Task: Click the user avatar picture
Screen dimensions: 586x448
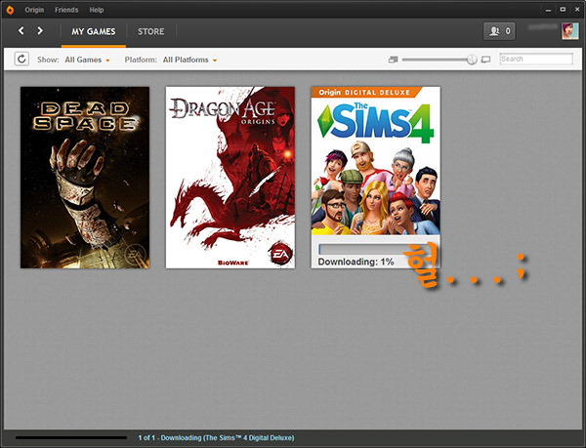Action: point(570,31)
